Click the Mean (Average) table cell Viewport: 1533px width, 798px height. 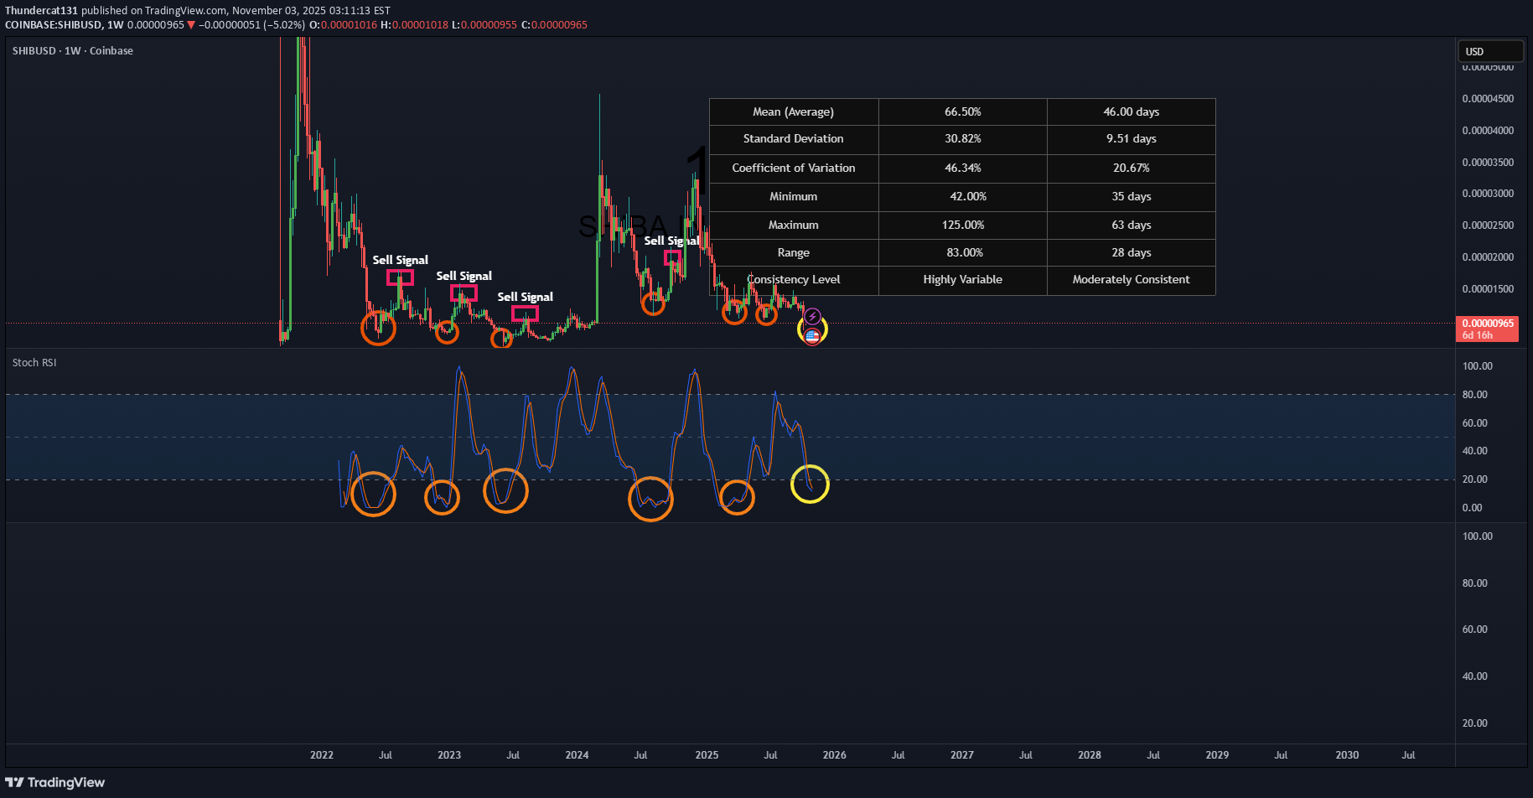point(793,112)
